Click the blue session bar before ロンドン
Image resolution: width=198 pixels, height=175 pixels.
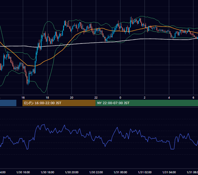coord(8,103)
